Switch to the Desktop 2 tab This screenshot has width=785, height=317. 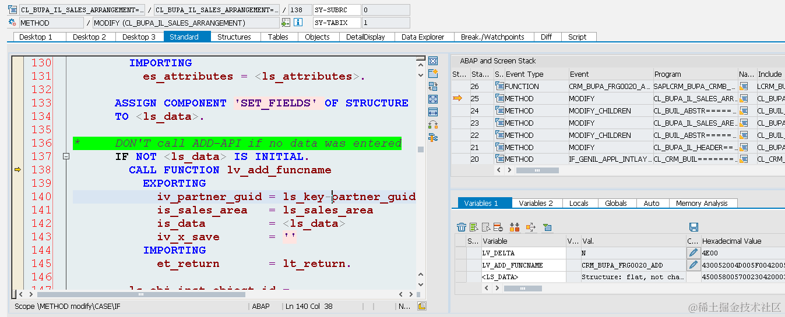click(x=89, y=37)
